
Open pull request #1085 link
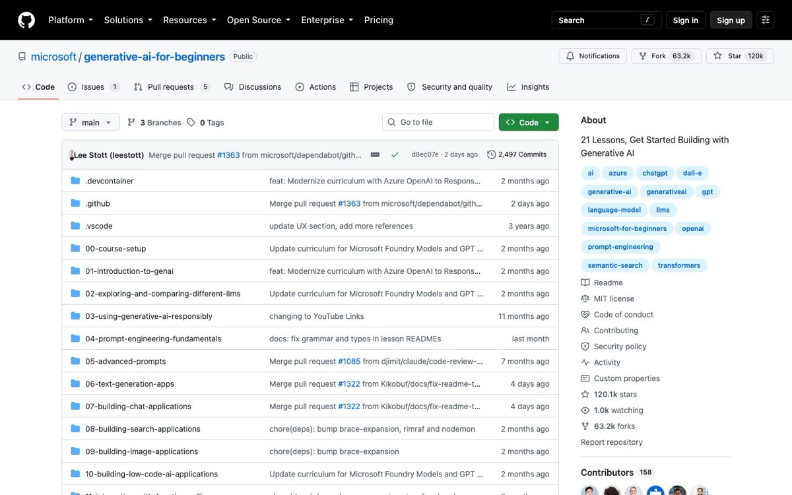pos(349,361)
